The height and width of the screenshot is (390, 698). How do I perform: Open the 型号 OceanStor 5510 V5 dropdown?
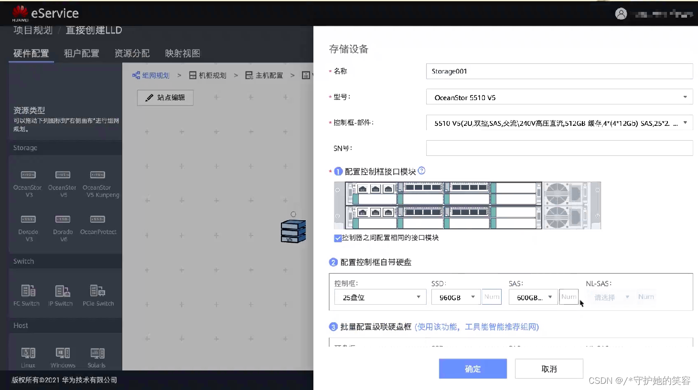[x=559, y=97]
